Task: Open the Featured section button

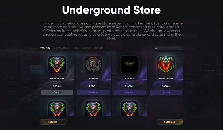Action: click(53, 122)
